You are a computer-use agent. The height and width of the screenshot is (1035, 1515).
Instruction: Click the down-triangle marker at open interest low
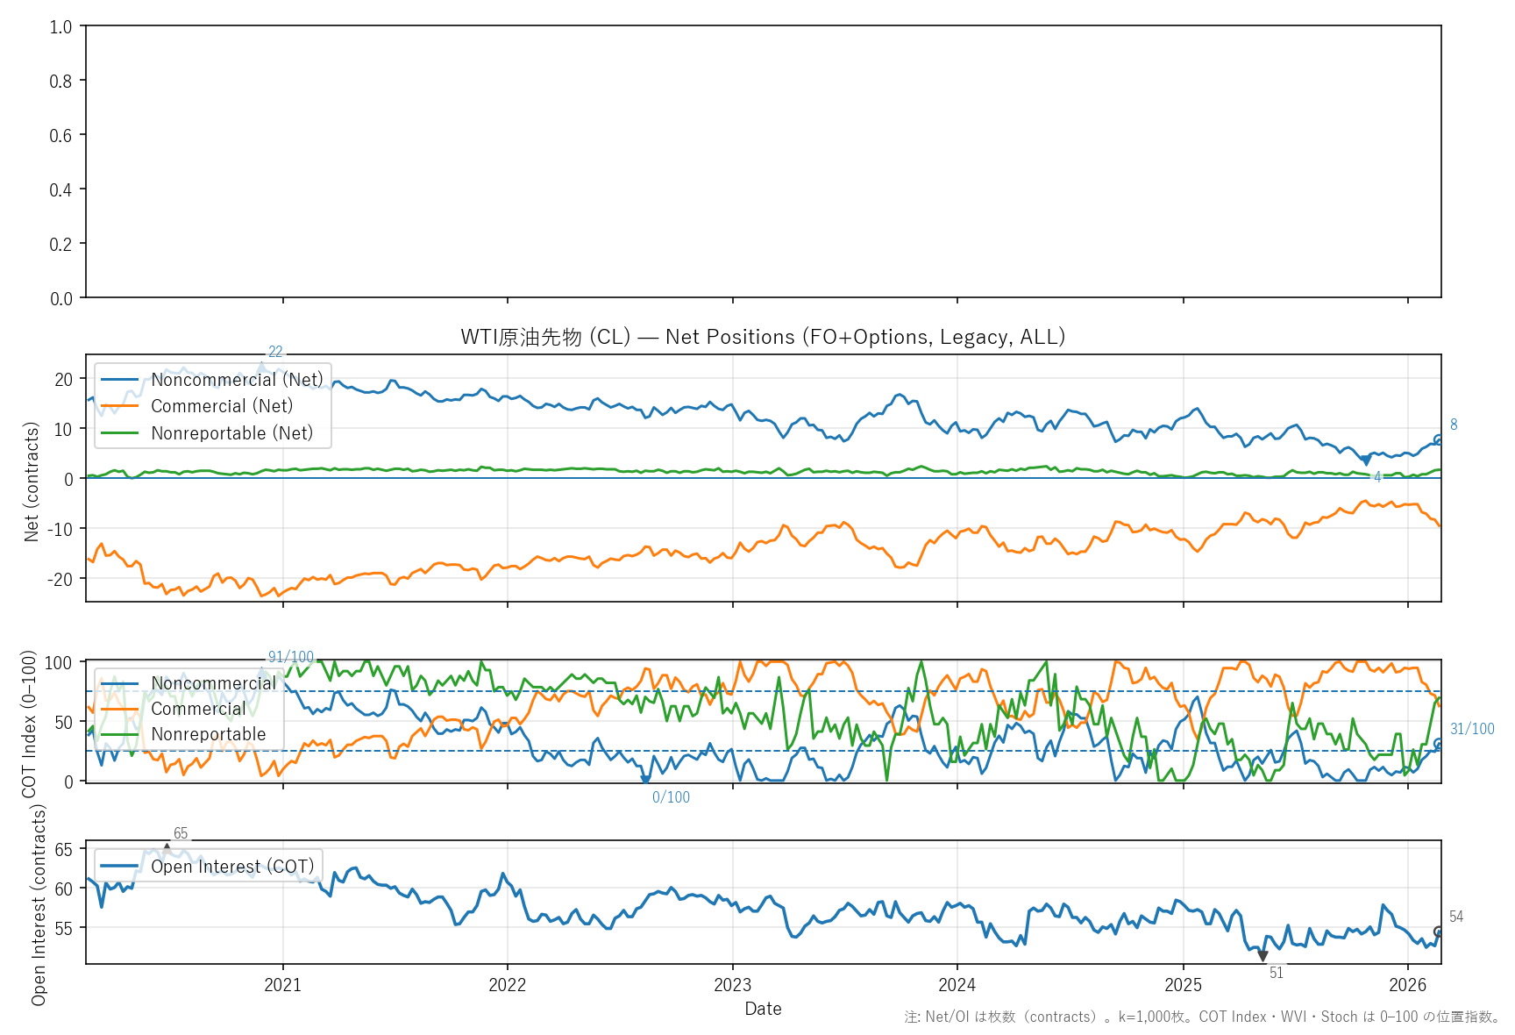point(1262,956)
